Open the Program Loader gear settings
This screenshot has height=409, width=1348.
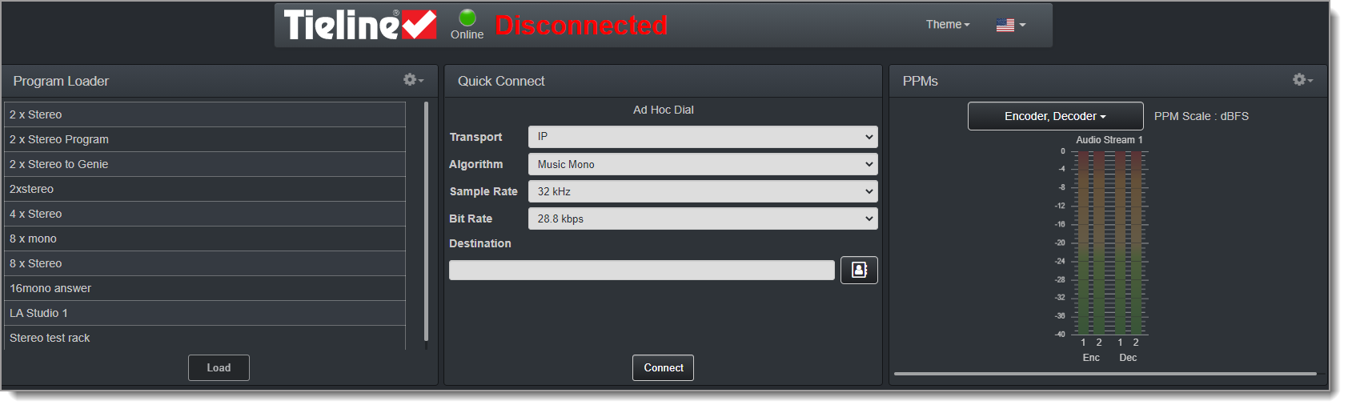point(413,80)
